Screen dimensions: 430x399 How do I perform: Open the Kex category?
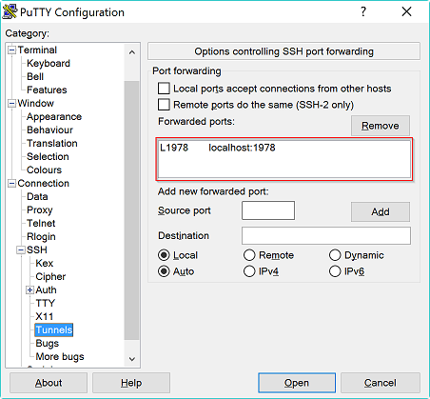coord(45,263)
